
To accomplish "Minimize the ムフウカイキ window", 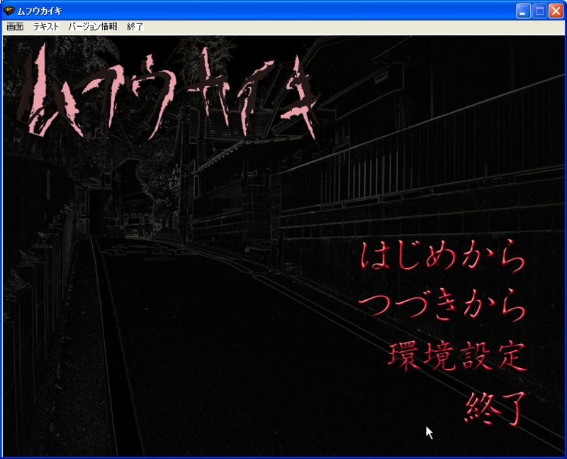I will click(x=522, y=11).
